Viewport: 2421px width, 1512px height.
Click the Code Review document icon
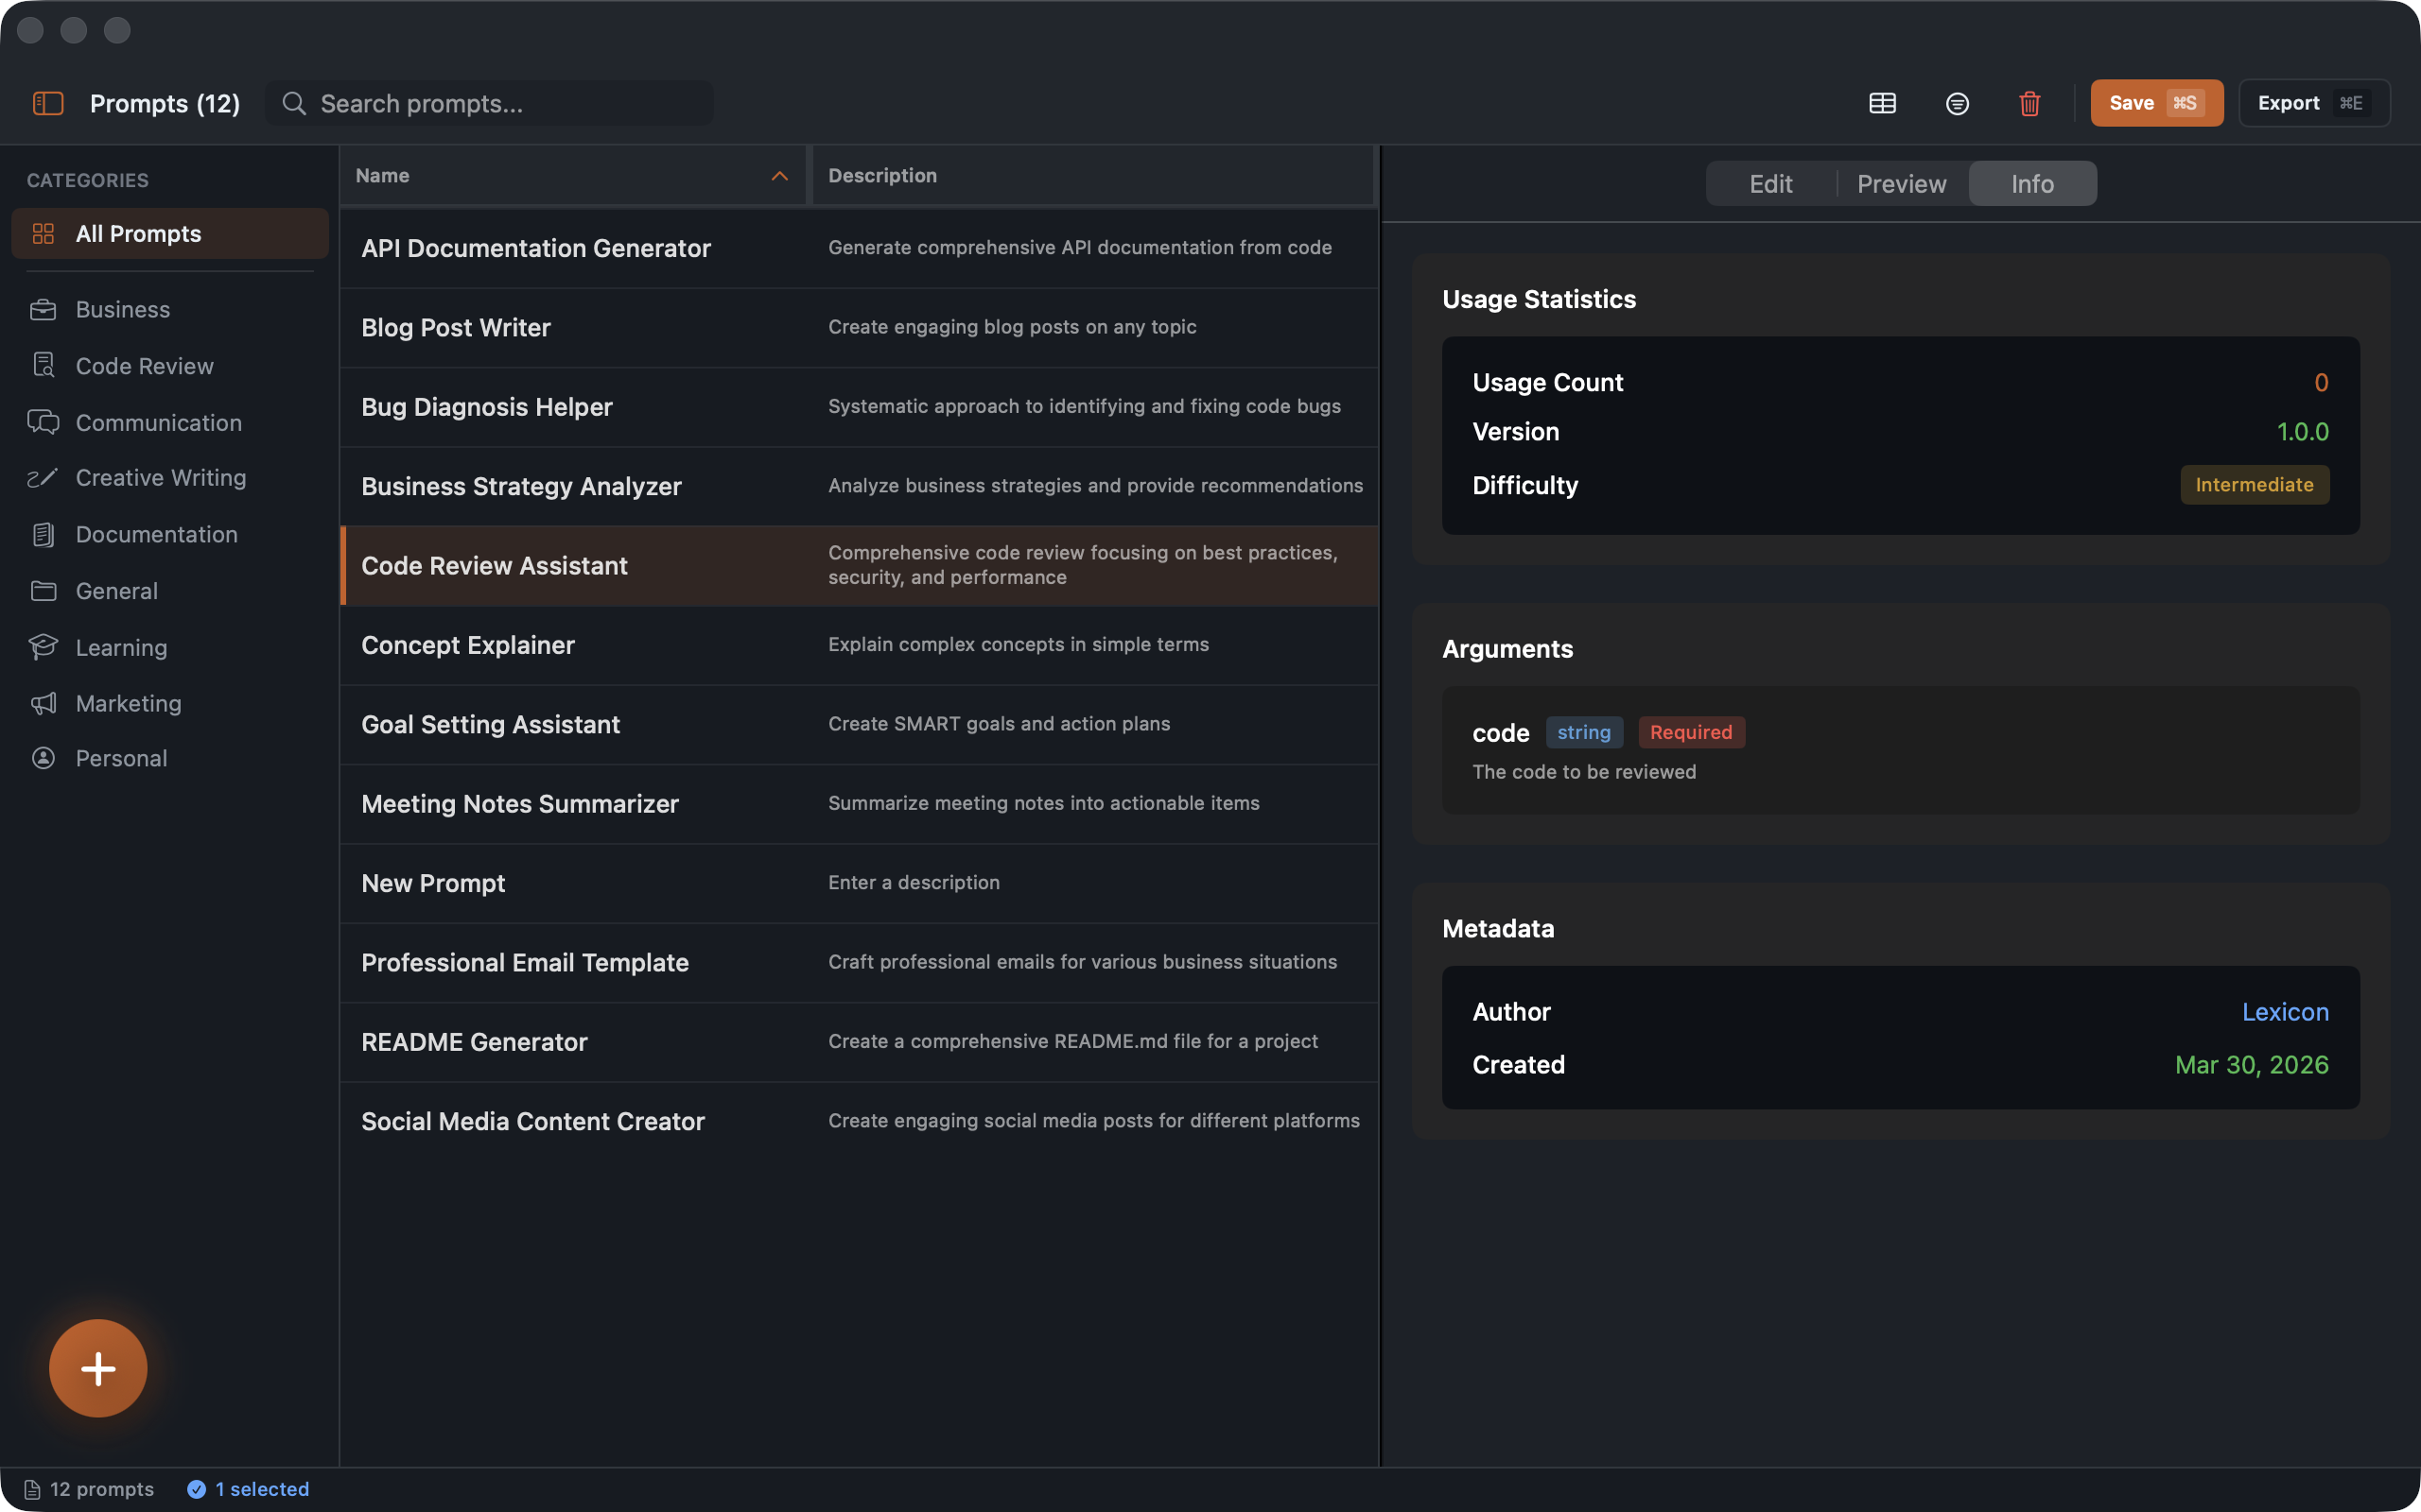tap(43, 365)
